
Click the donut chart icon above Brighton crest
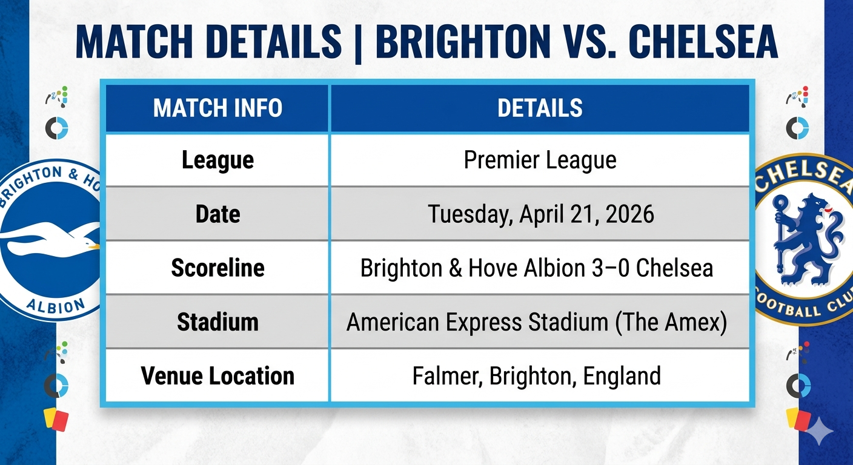56,128
